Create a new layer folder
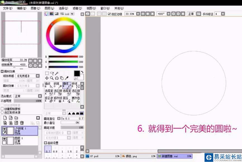The image size is (242, 162). coord(16,118)
